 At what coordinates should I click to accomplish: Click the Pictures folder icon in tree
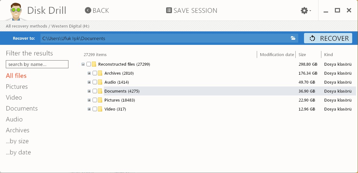point(100,100)
